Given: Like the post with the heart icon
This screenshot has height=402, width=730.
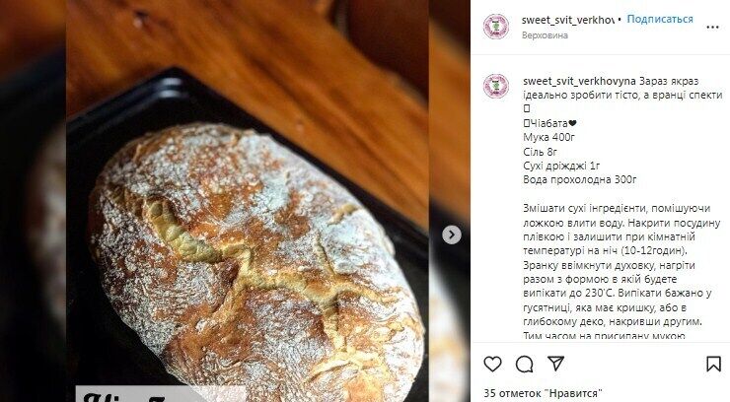Looking at the screenshot, I should click(492, 364).
